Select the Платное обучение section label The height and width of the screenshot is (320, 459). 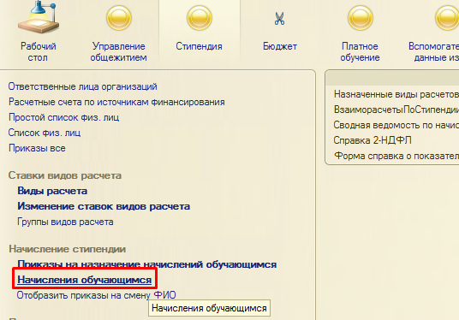[360, 52]
